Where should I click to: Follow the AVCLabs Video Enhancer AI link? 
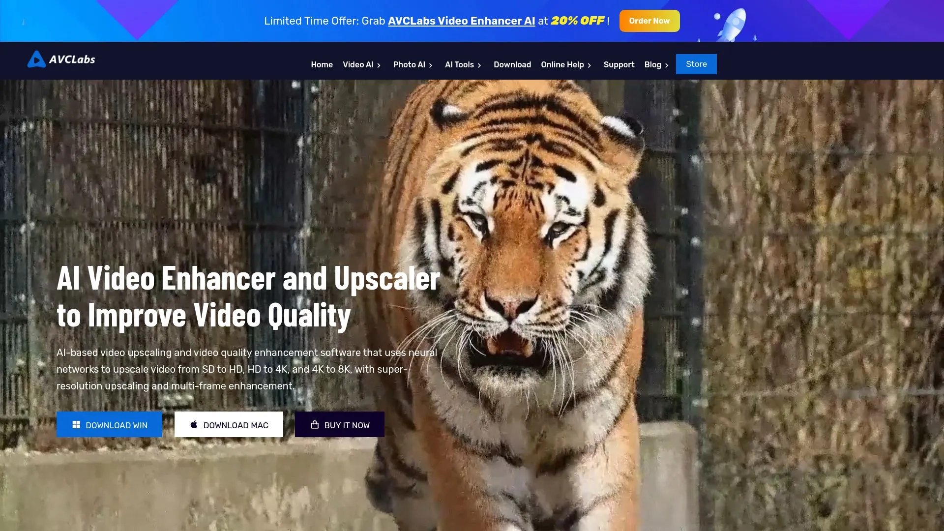(x=461, y=21)
